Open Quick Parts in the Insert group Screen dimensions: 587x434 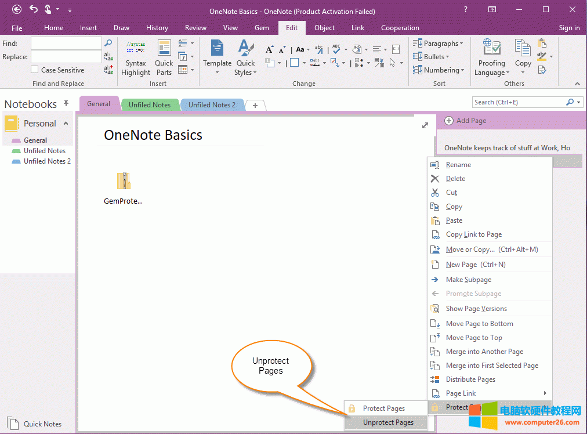[164, 57]
